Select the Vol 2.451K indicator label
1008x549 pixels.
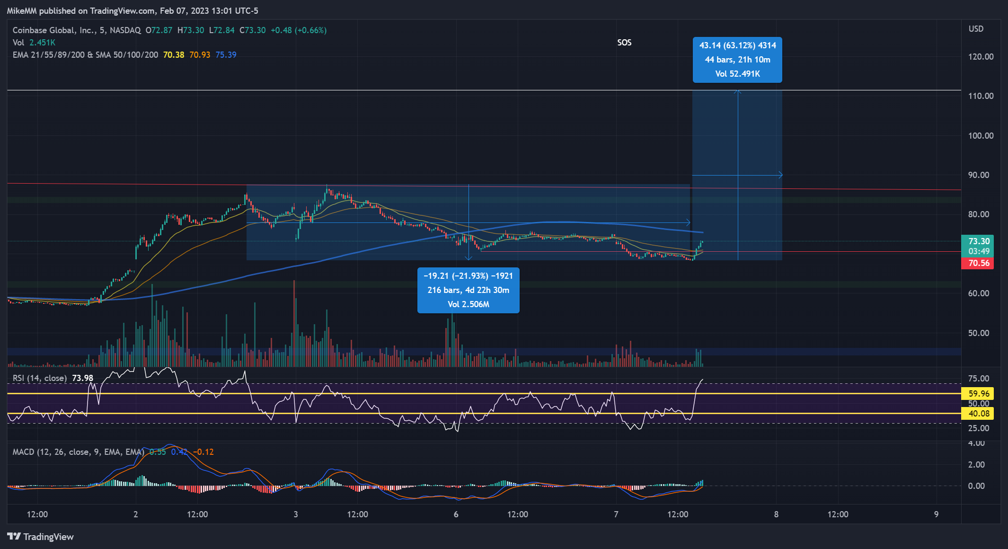(x=34, y=43)
